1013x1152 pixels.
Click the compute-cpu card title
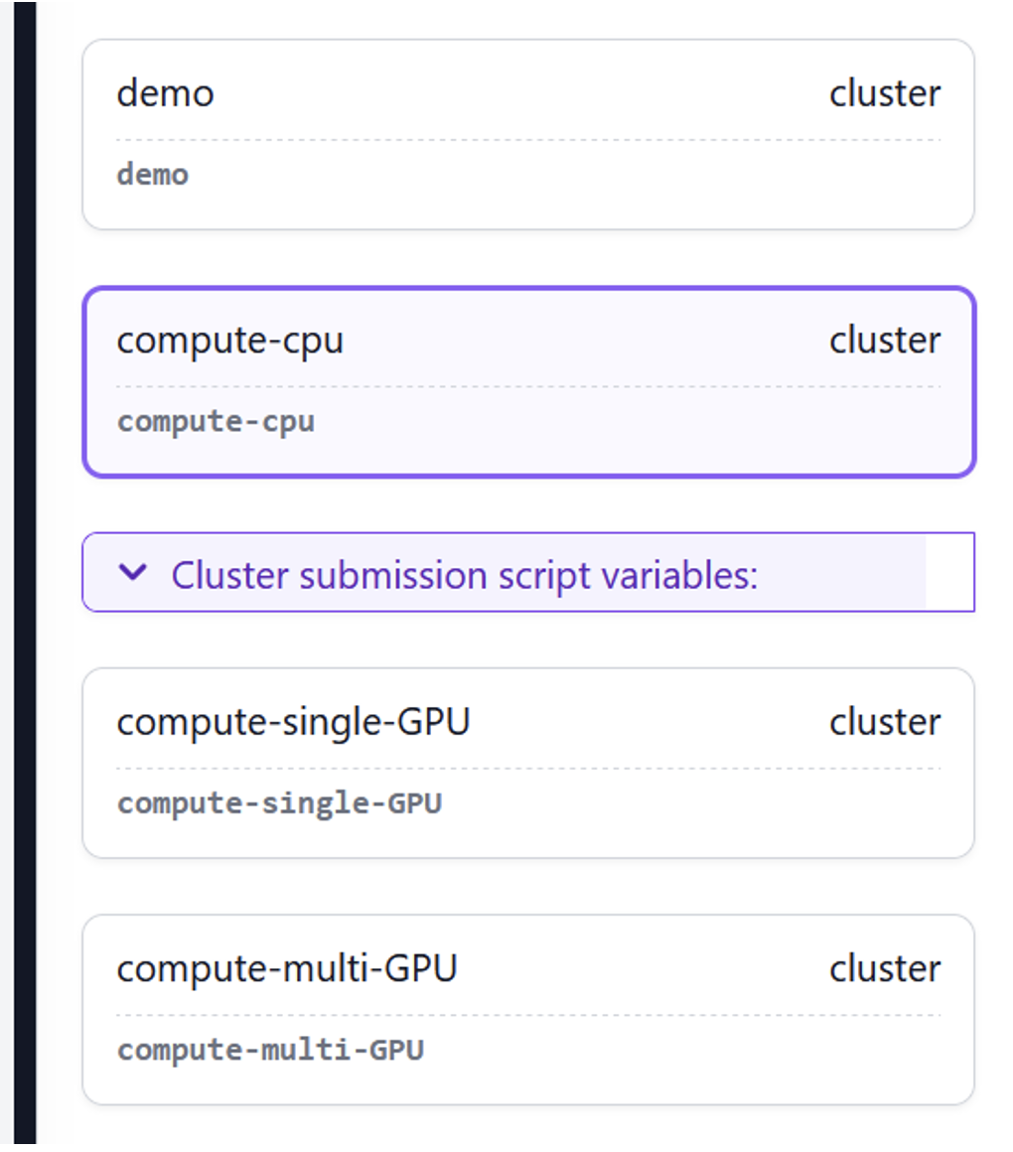click(x=231, y=340)
